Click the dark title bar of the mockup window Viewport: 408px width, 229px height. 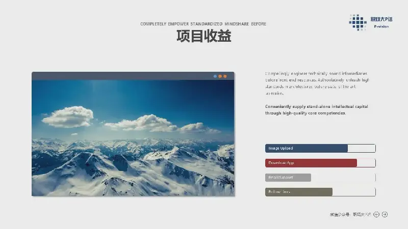(x=122, y=76)
